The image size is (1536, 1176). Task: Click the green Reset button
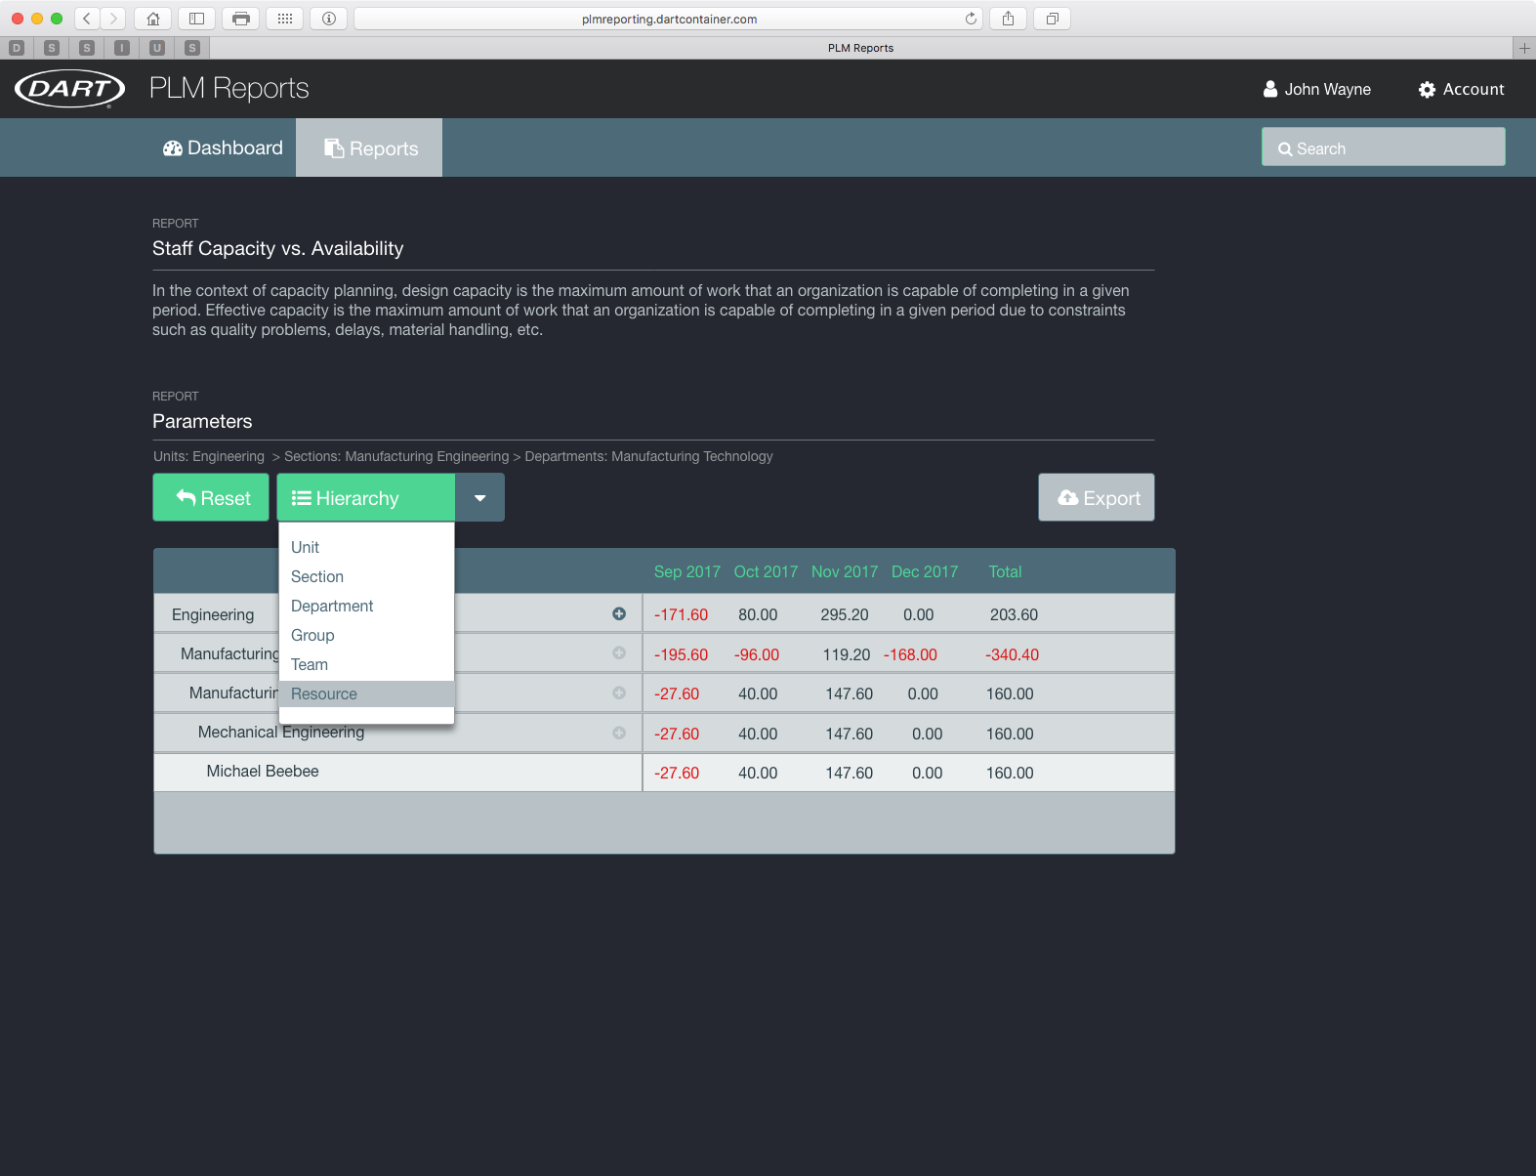click(211, 497)
